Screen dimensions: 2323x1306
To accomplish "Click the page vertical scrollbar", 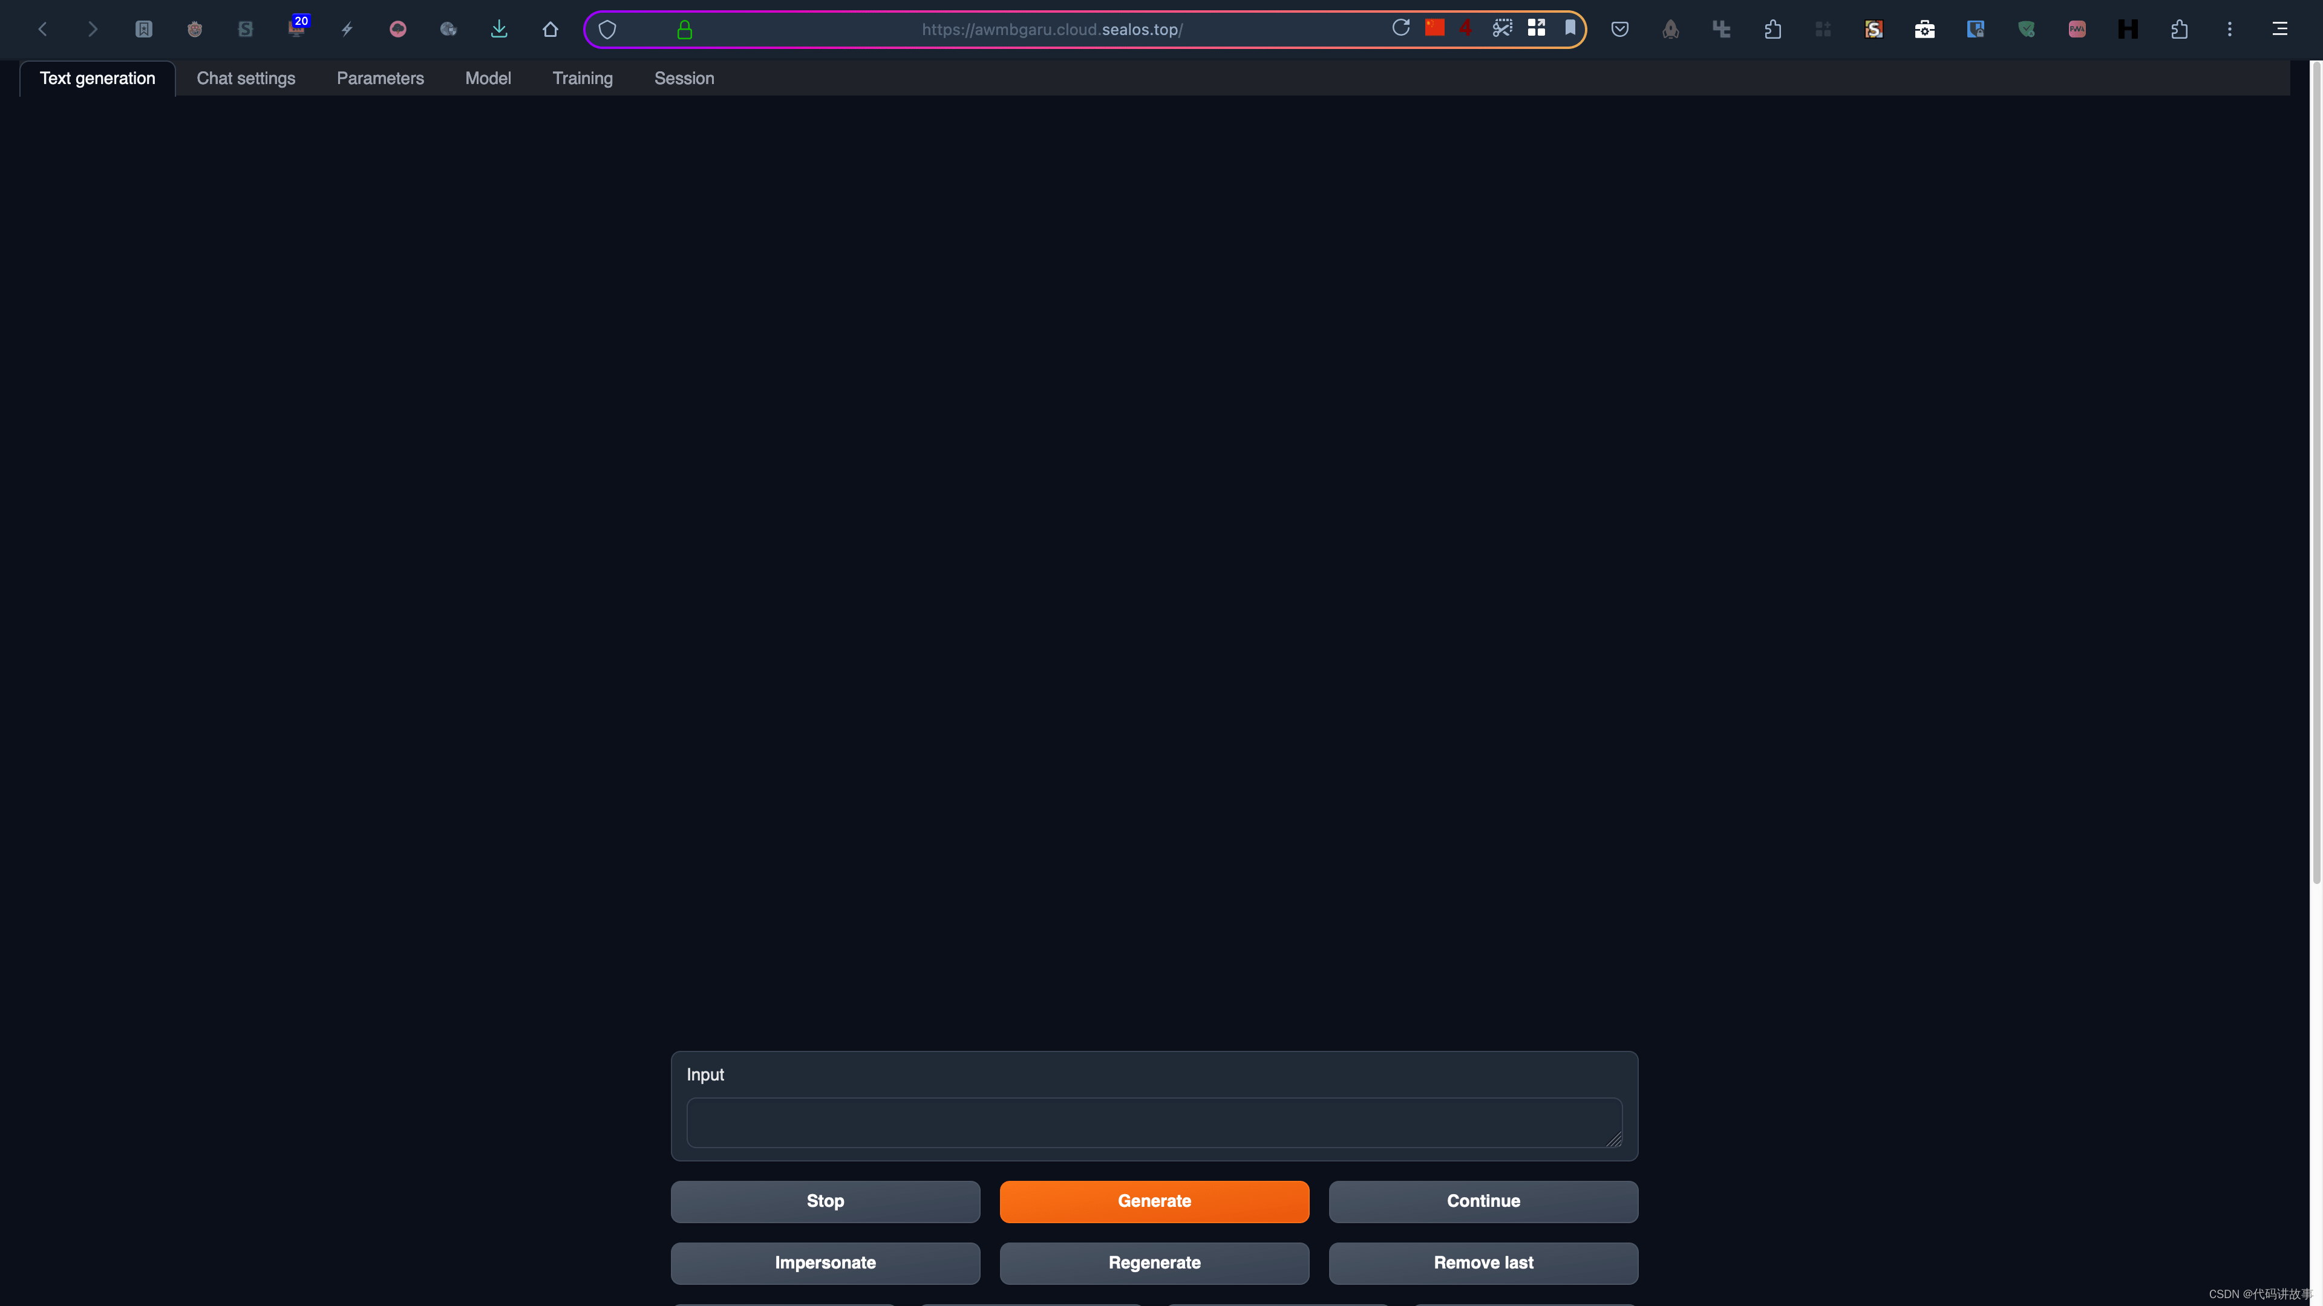I will coord(2316,473).
